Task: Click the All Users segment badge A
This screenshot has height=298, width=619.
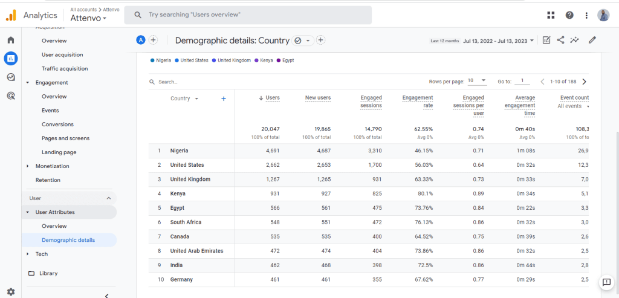Action: pos(141,40)
